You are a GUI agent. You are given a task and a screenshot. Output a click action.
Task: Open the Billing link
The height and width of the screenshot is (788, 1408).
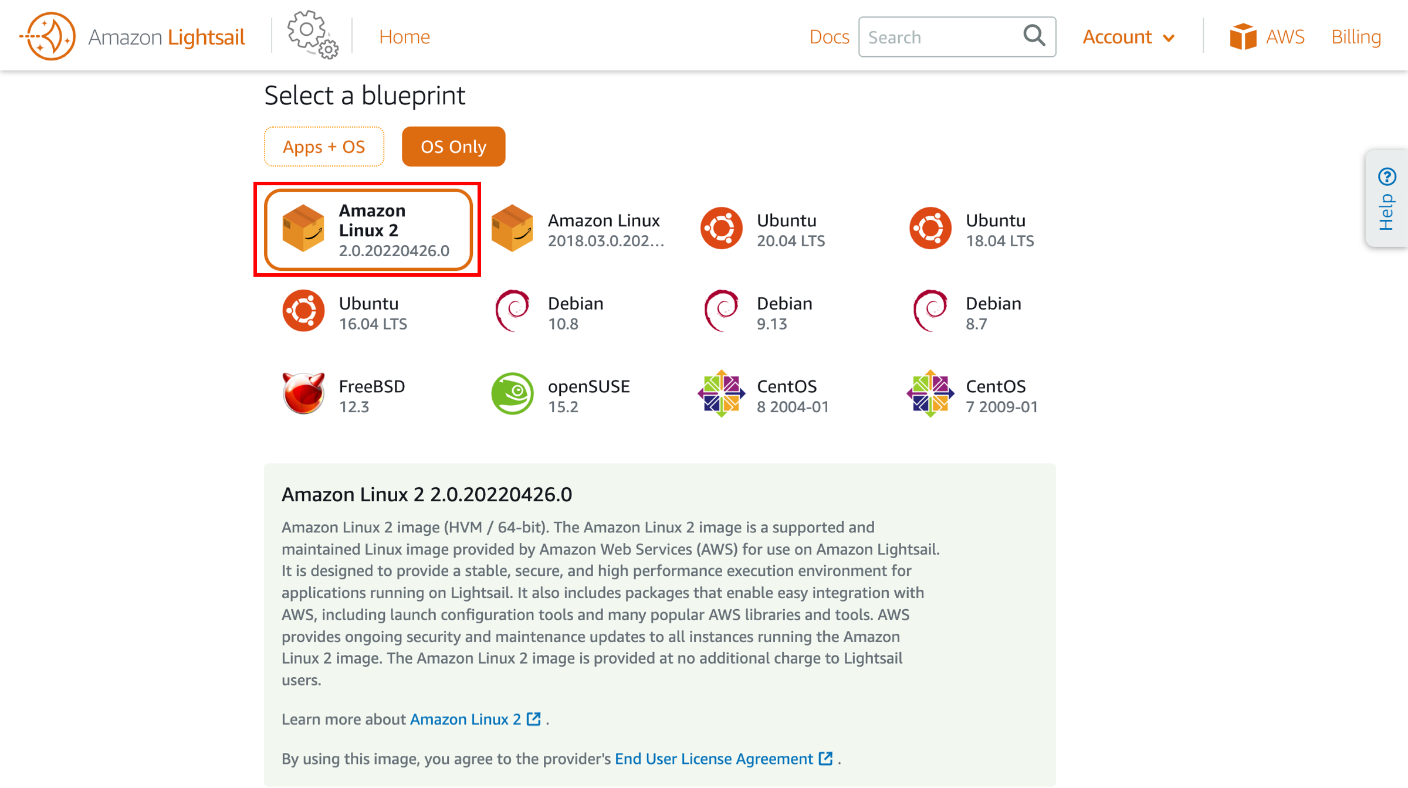pyautogui.click(x=1356, y=36)
